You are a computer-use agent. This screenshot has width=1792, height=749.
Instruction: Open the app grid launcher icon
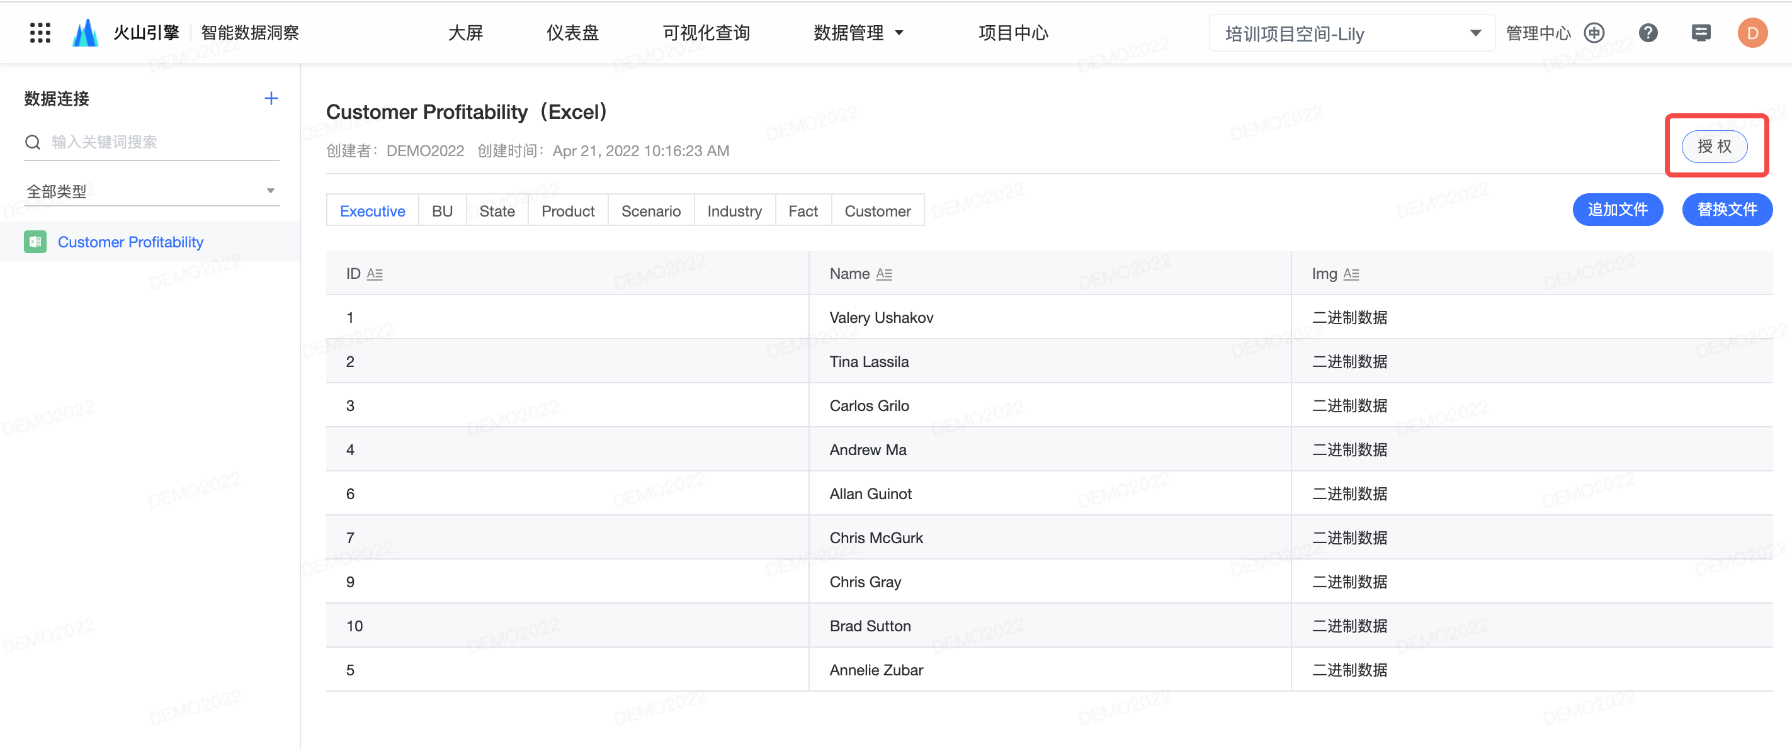(x=40, y=33)
